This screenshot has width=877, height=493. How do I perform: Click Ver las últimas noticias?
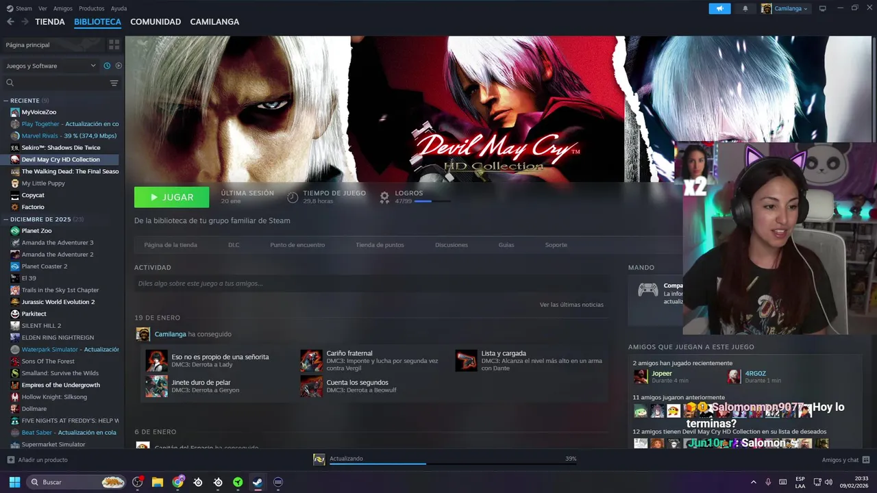click(571, 305)
